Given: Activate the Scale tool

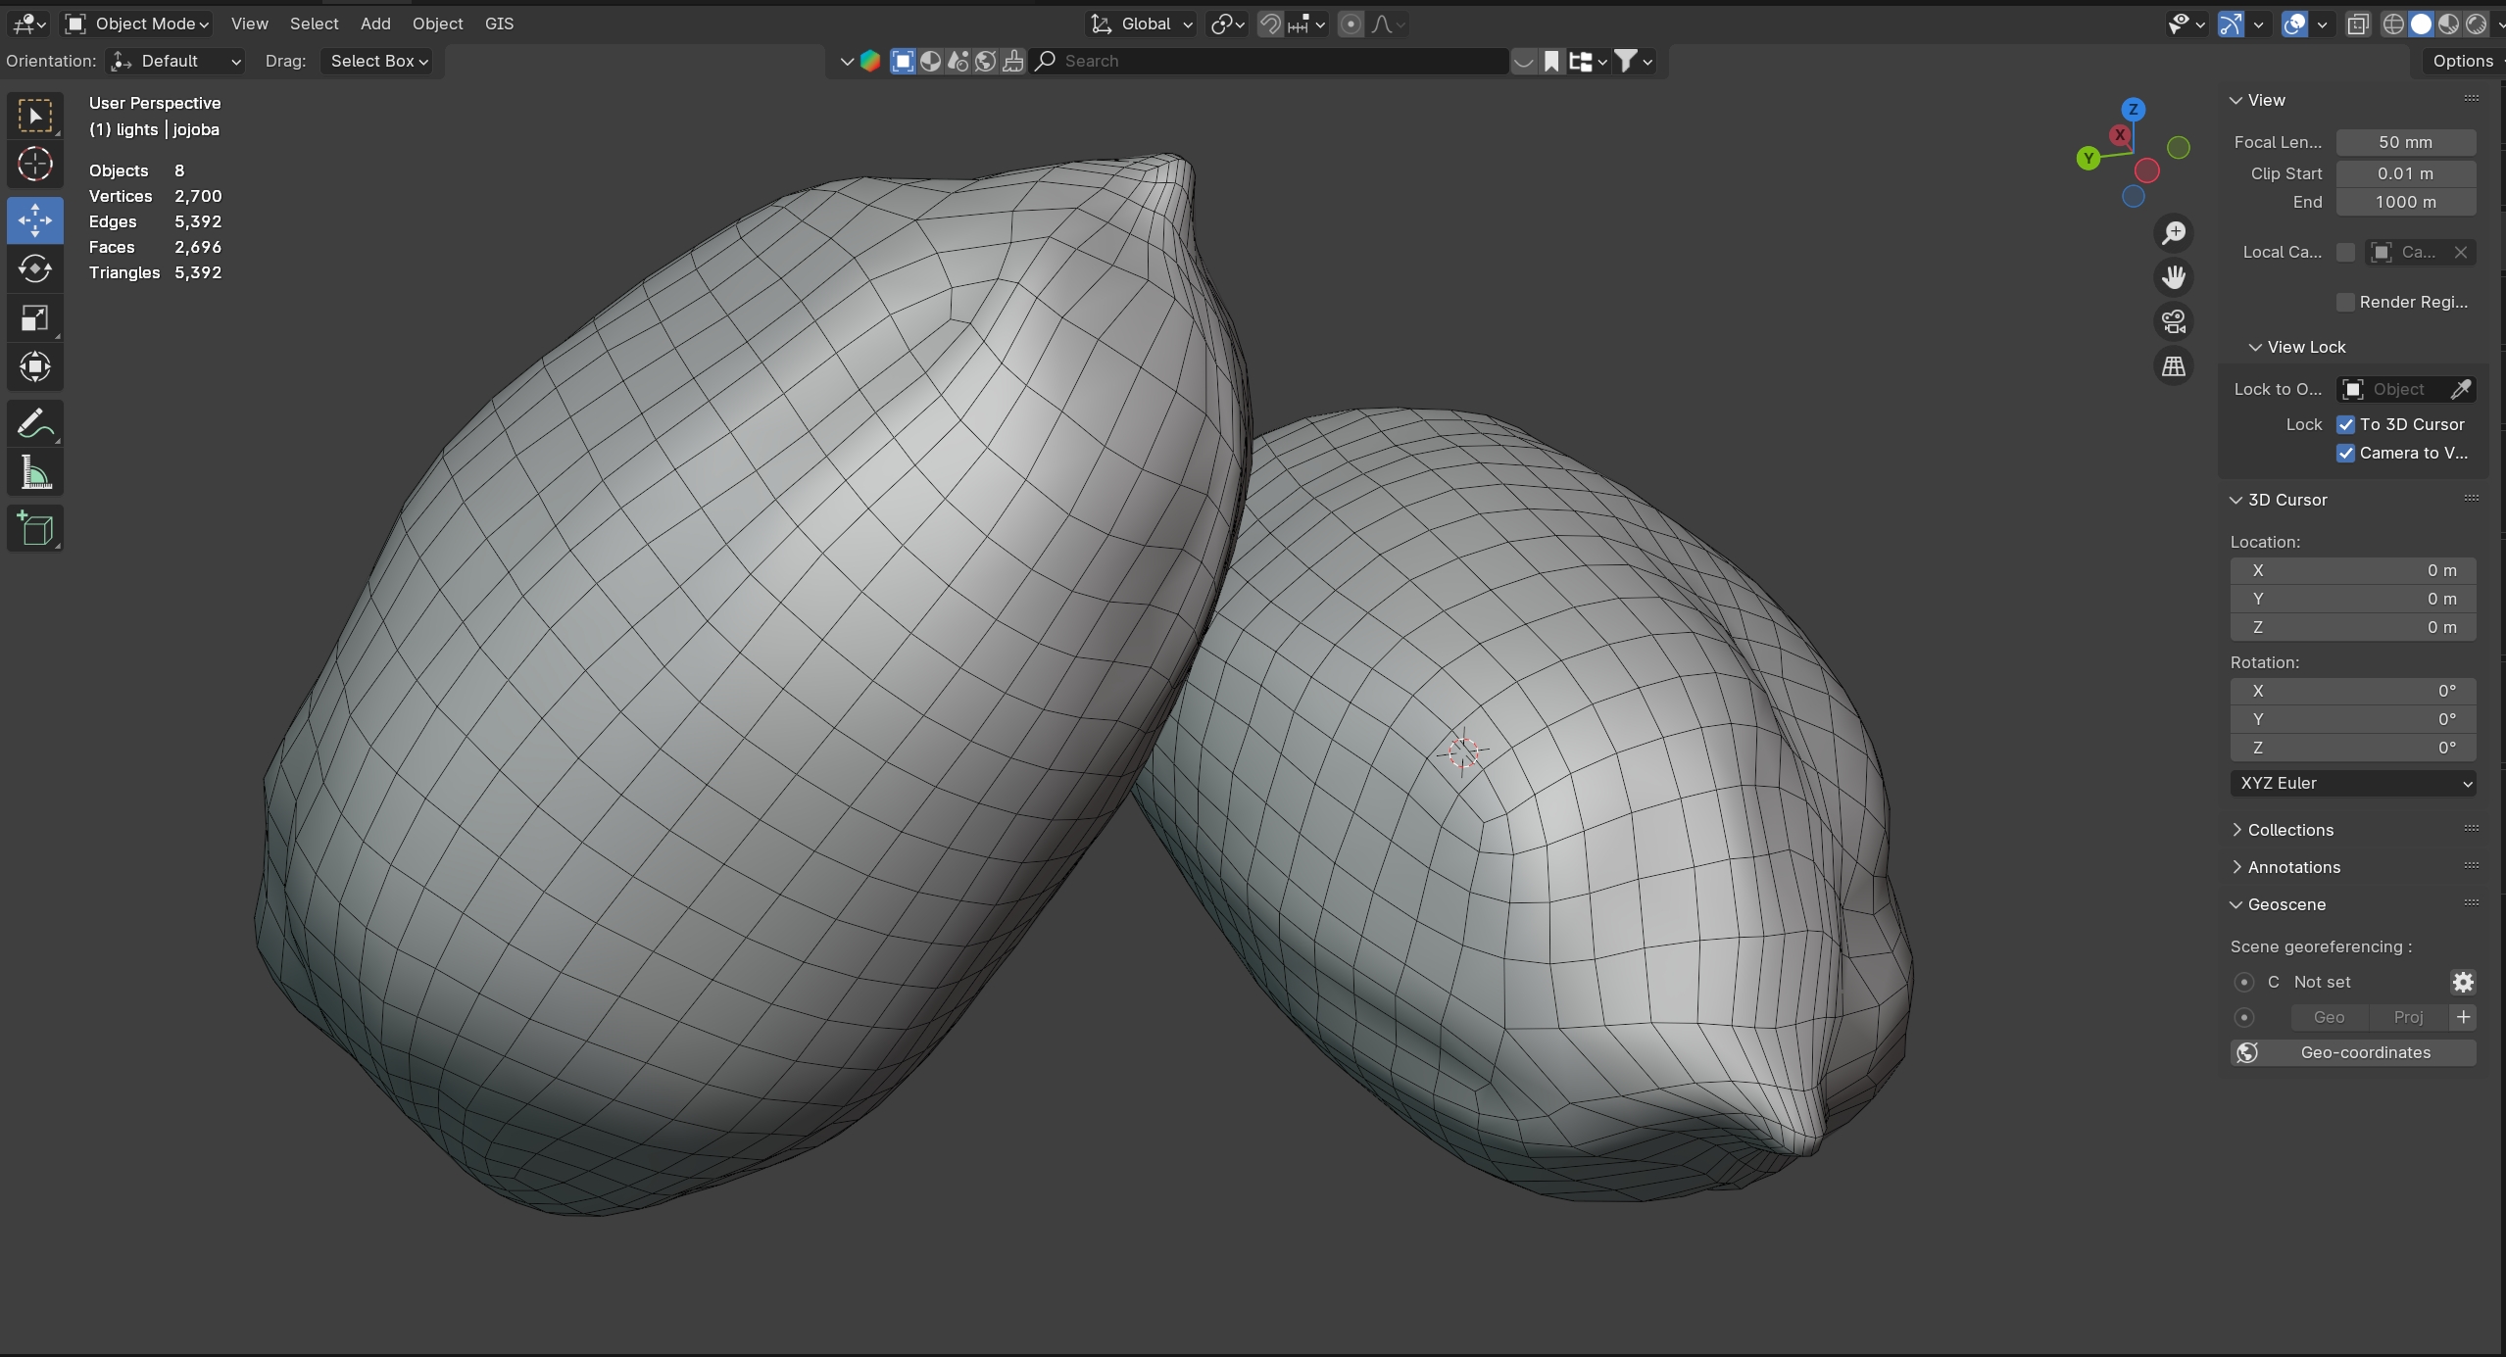Looking at the screenshot, I should [35, 318].
